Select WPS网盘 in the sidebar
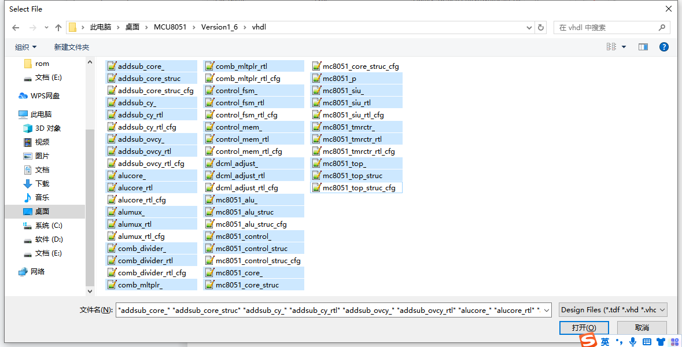Image resolution: width=682 pixels, height=347 pixels. 45,95
